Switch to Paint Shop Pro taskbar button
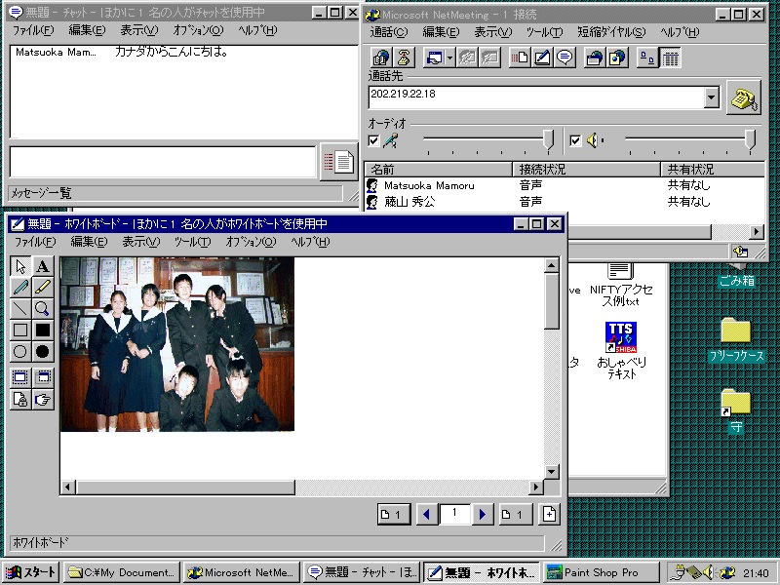 coord(601,572)
